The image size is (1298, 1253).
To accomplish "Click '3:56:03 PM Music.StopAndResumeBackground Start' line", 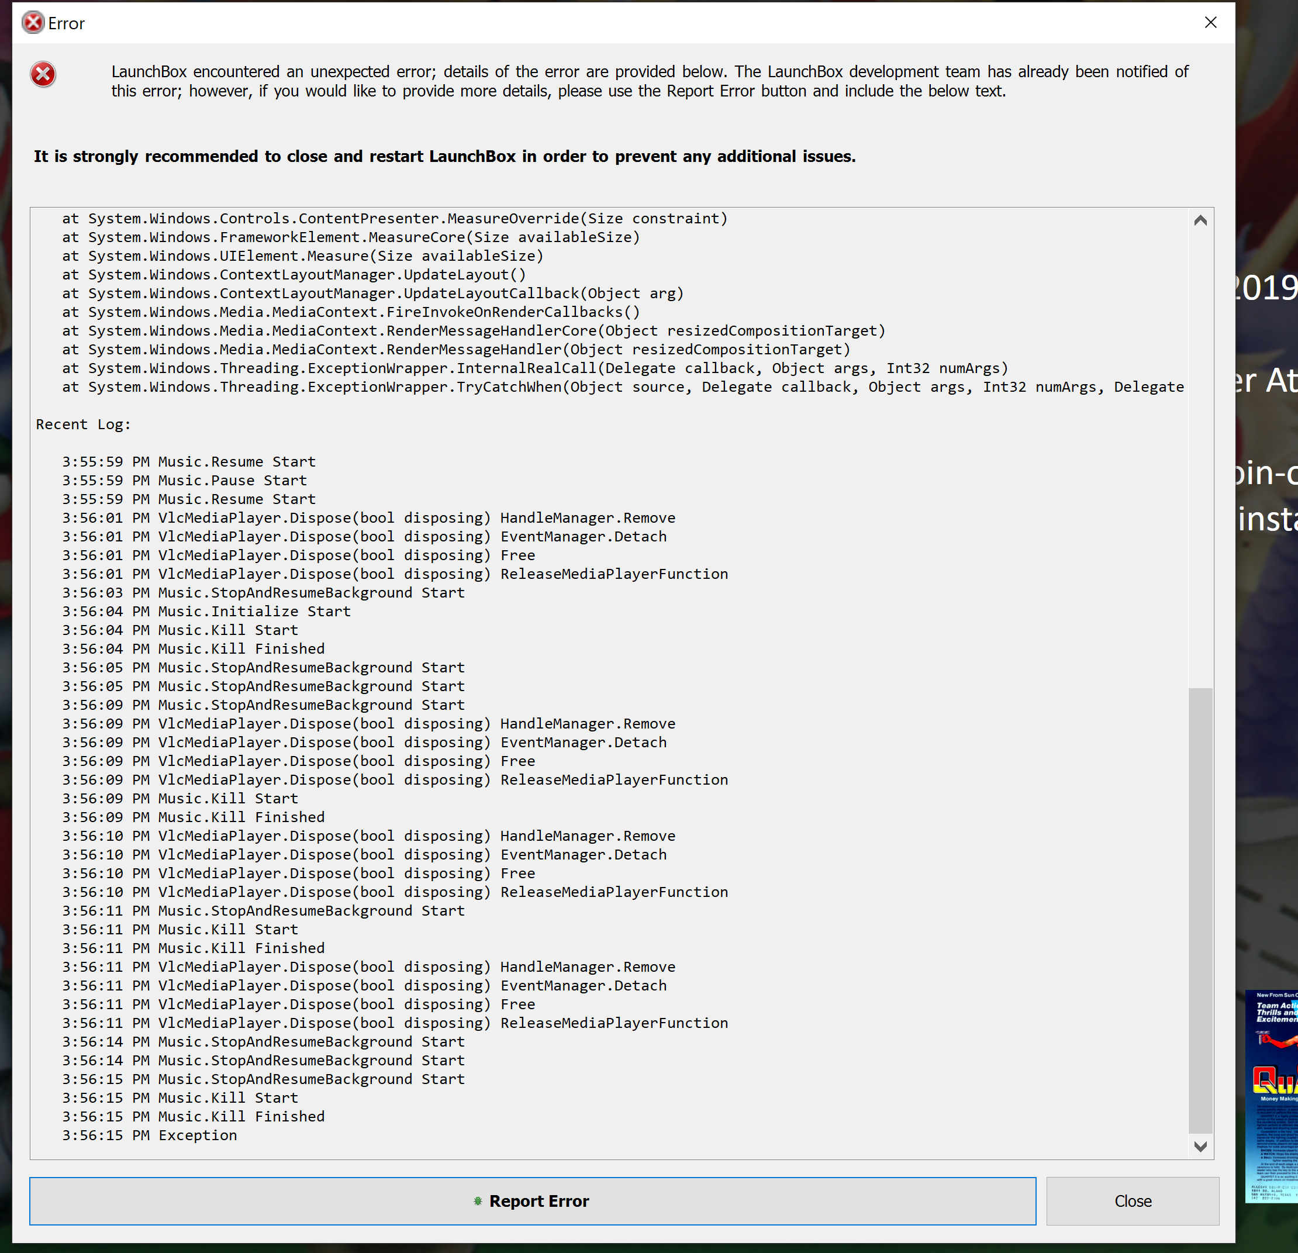I will 264,593.
